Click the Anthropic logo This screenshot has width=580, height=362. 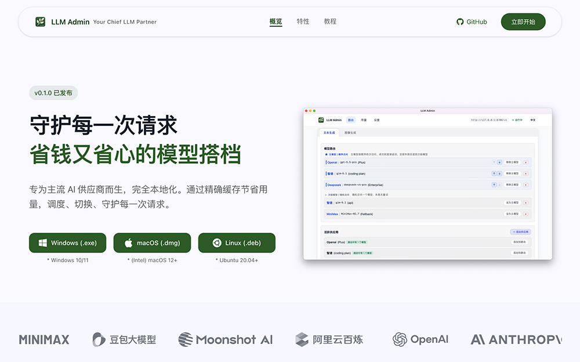[x=516, y=339]
